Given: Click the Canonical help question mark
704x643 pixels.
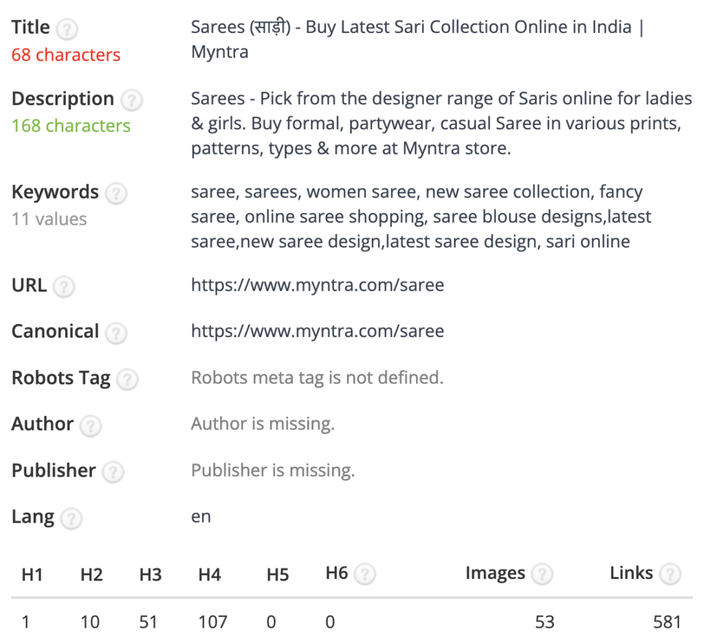Looking at the screenshot, I should 115,333.
